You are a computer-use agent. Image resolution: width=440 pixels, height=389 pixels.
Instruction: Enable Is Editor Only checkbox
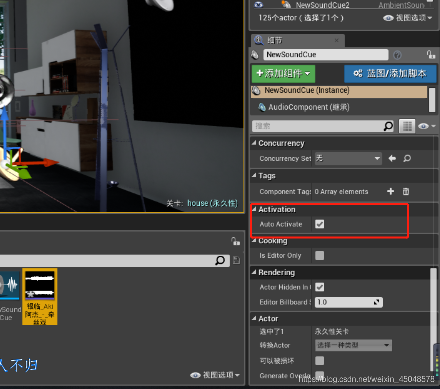point(320,255)
